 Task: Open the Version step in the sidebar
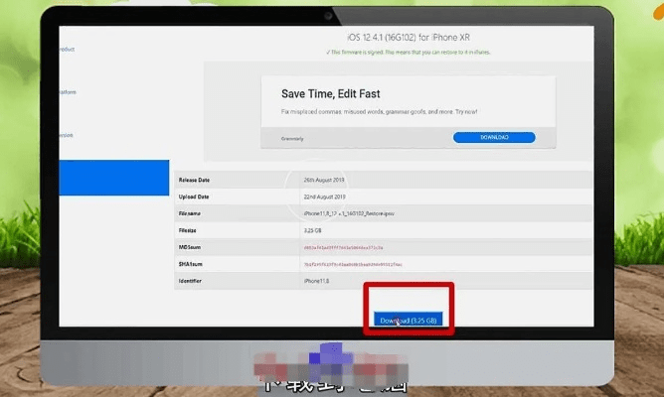(66, 135)
